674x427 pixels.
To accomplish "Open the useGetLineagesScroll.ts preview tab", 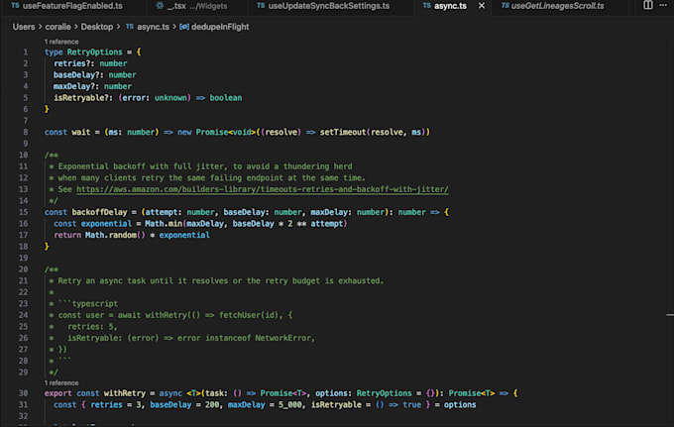I will [557, 6].
